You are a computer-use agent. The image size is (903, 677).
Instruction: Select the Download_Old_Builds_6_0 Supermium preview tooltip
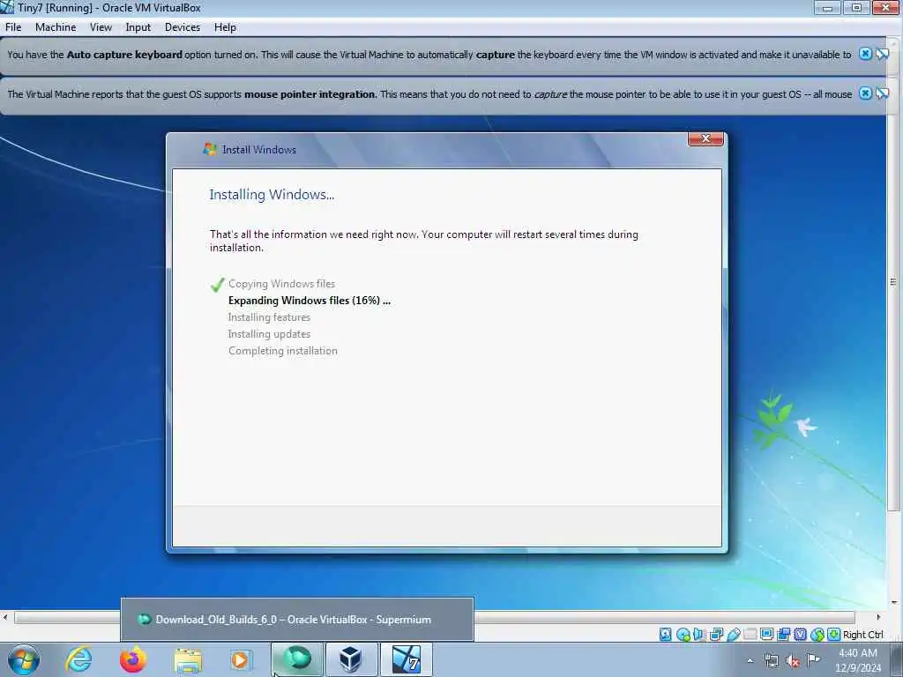click(x=297, y=620)
